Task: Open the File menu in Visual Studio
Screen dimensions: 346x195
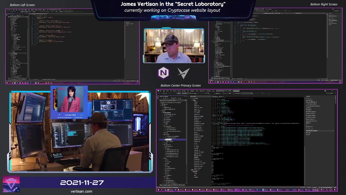Action: tap(161, 91)
